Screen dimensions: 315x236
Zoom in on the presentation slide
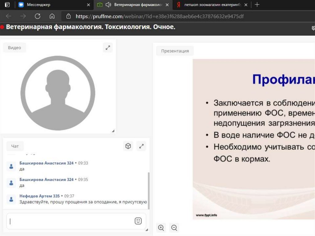161,228
